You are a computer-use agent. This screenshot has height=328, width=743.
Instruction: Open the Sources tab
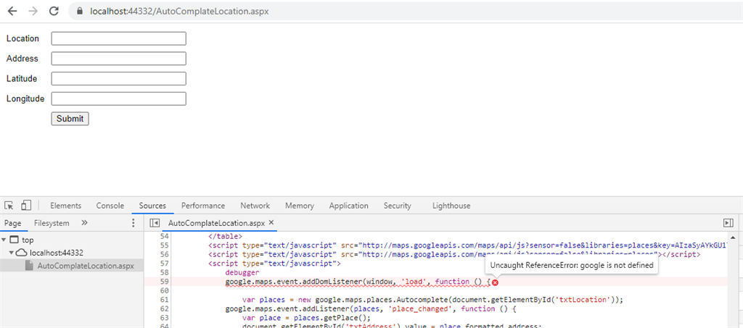pyautogui.click(x=152, y=206)
